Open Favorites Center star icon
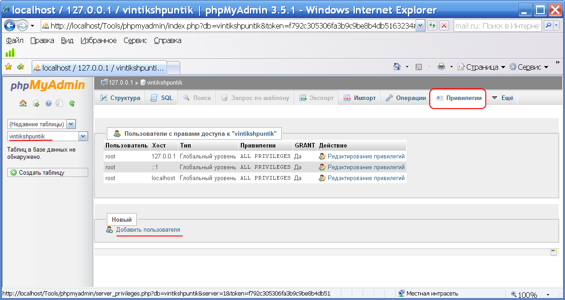The width and height of the screenshot is (565, 300). click(x=8, y=67)
